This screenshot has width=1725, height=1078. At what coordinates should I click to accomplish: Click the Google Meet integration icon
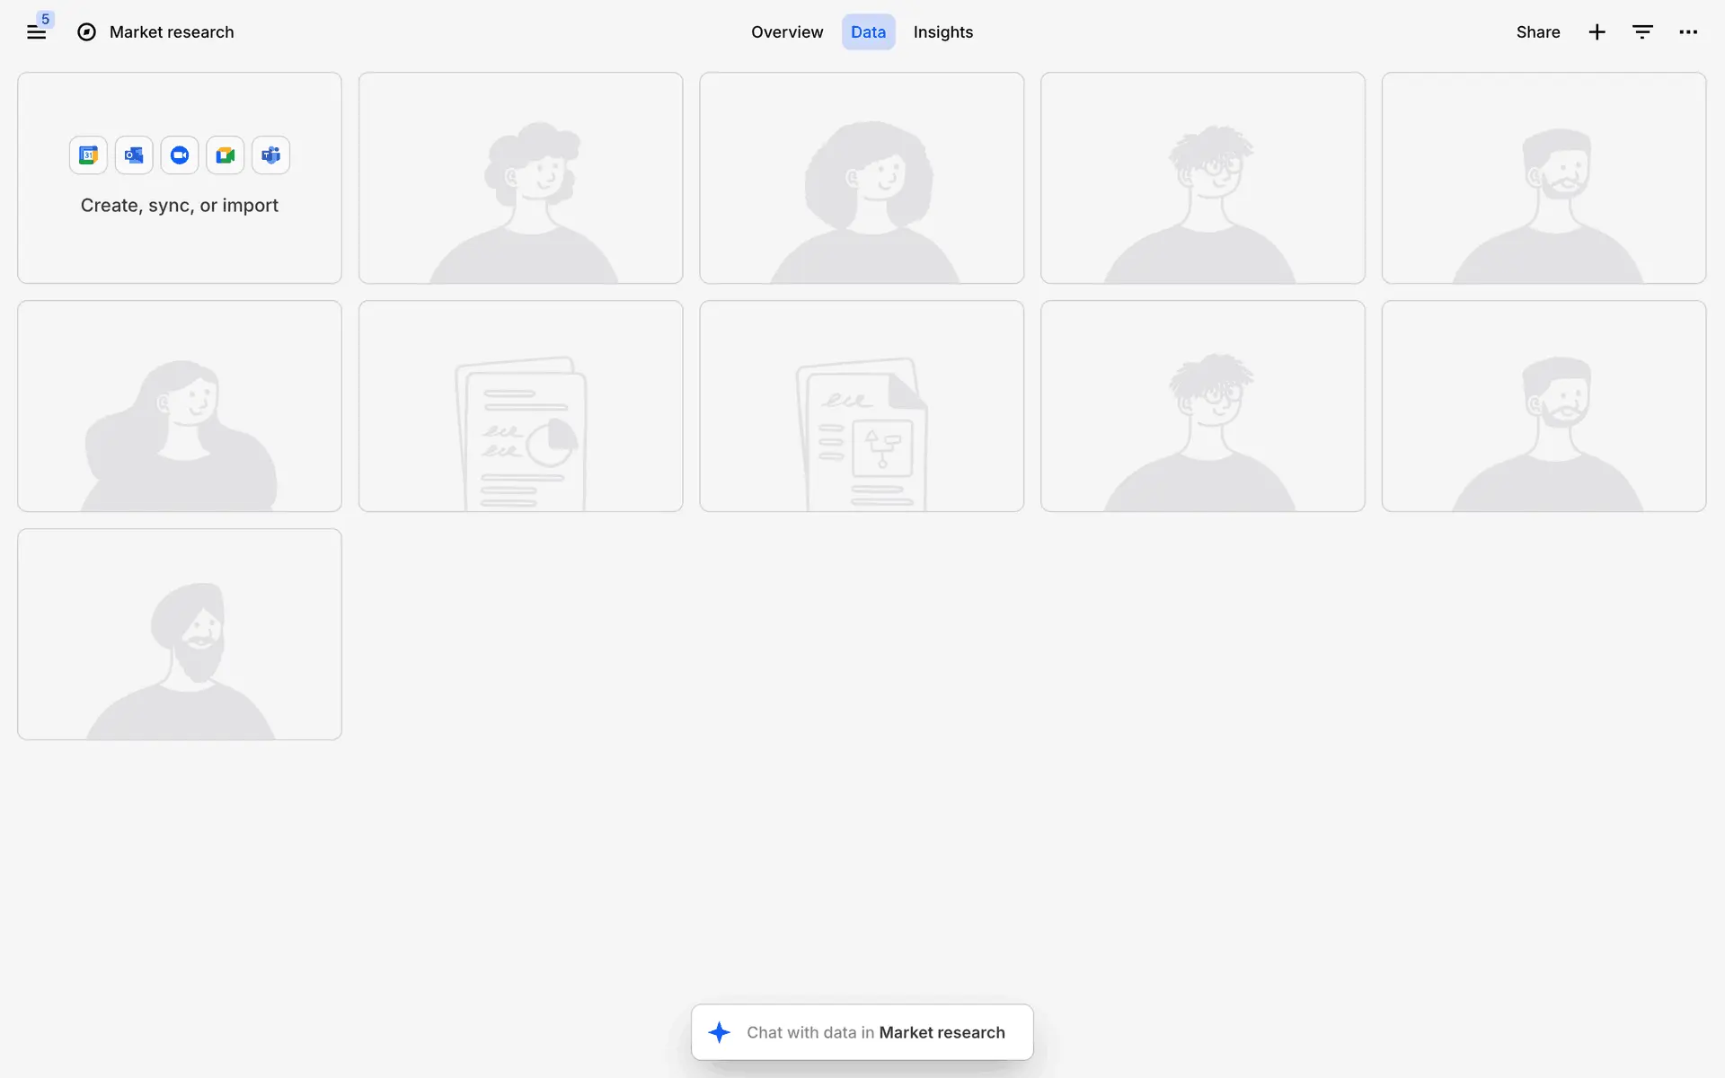pos(226,155)
